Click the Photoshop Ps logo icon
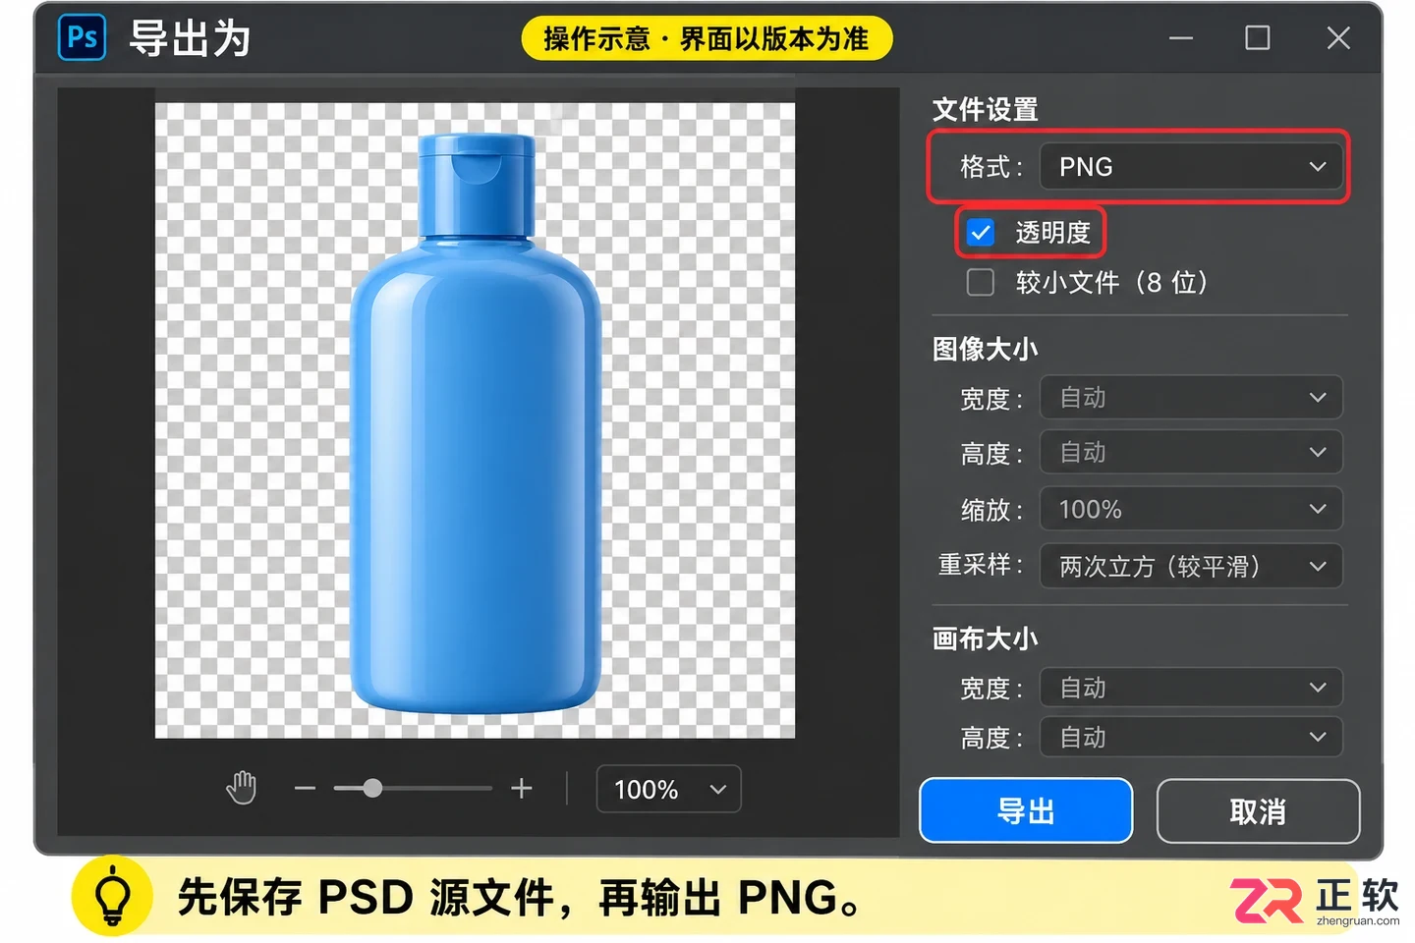This screenshot has height=943, width=1415. click(x=82, y=38)
